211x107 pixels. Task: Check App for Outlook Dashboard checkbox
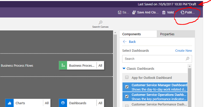coord(127,77)
